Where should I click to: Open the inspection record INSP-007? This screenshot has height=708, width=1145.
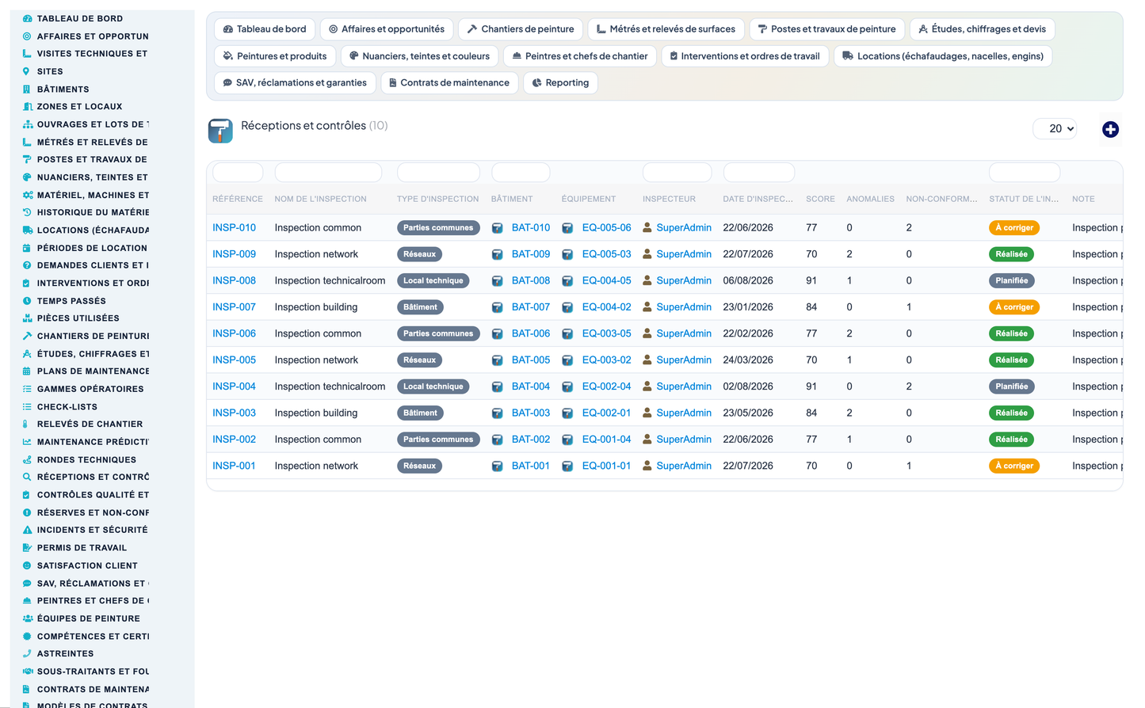click(x=234, y=307)
